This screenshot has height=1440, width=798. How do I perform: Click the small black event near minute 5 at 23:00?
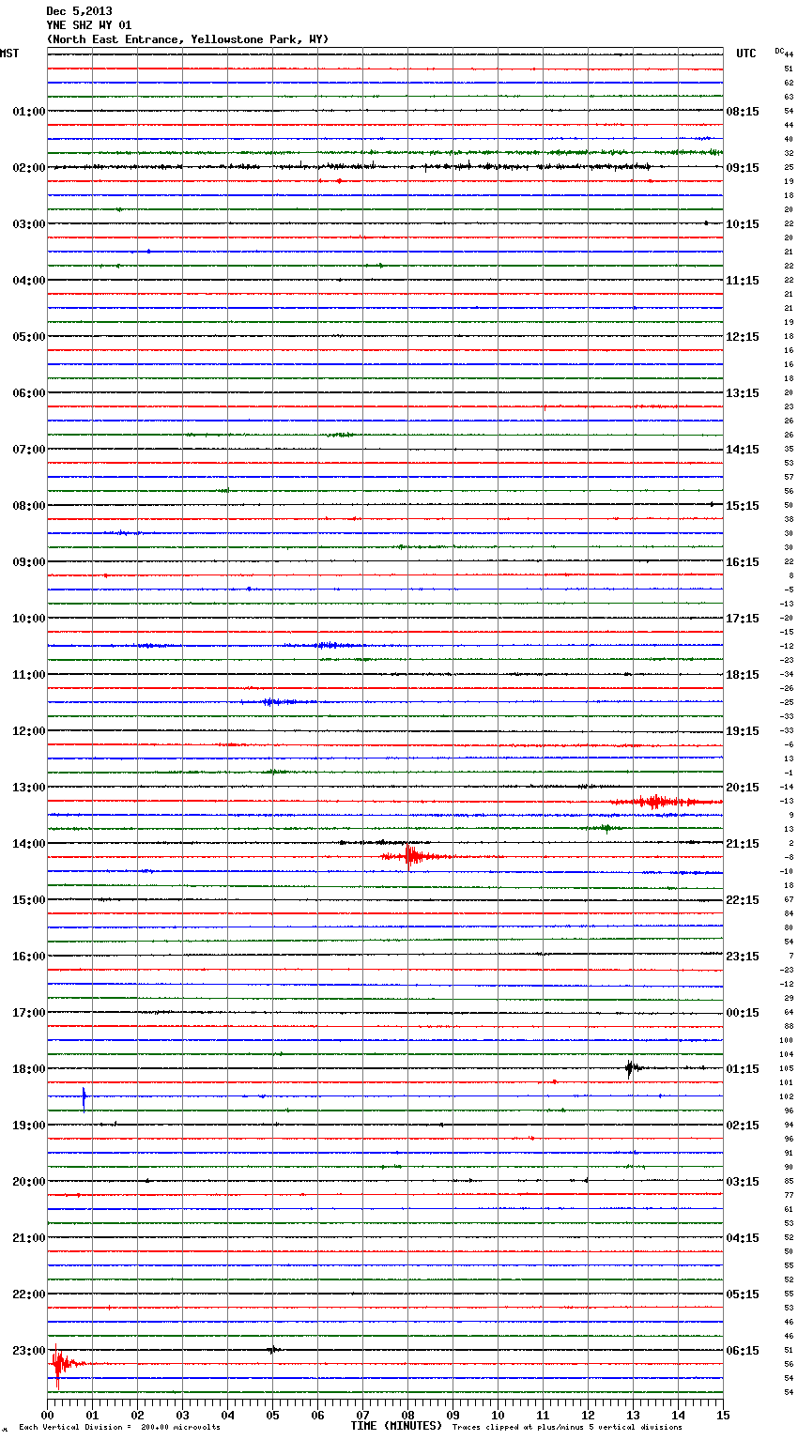[272, 1350]
